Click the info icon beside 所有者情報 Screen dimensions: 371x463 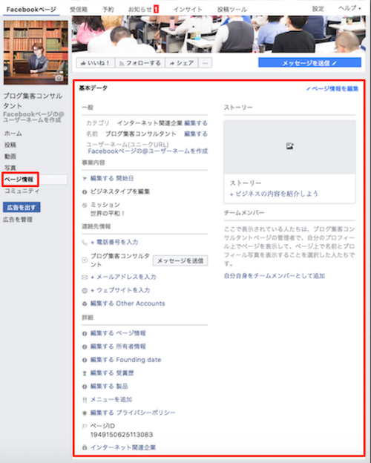pyautogui.click(x=85, y=347)
